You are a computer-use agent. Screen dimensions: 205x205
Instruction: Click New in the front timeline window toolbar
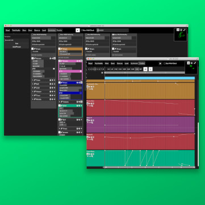click(x=107, y=63)
